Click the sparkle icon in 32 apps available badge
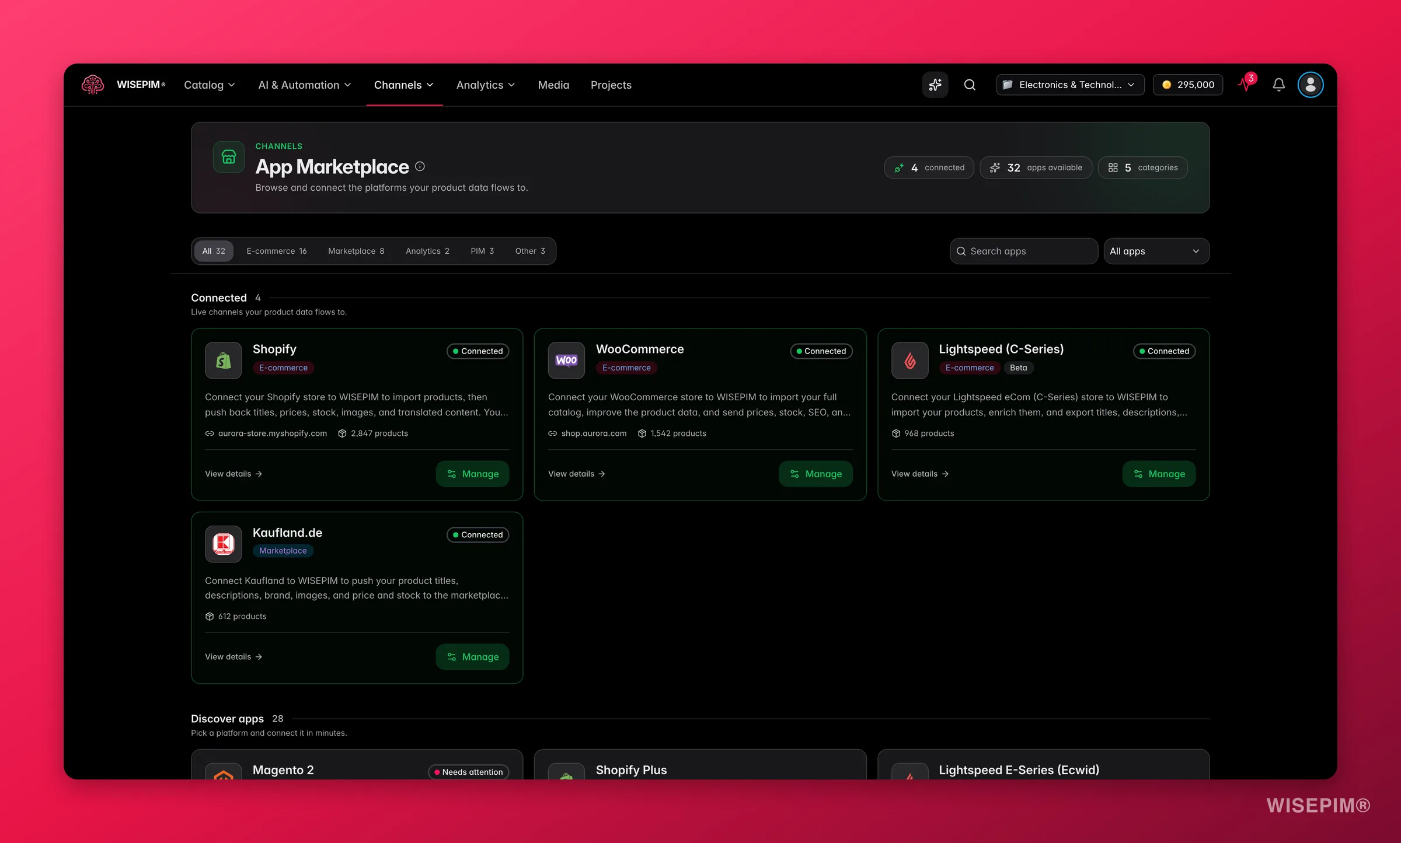Screen dimensions: 1401x843 995,167
